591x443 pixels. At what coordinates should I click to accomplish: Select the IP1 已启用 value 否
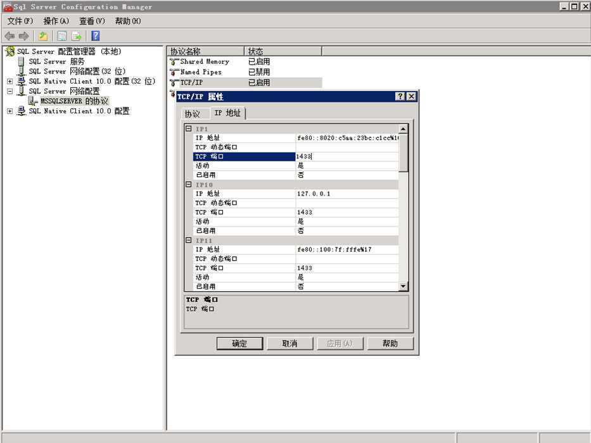(x=346, y=175)
